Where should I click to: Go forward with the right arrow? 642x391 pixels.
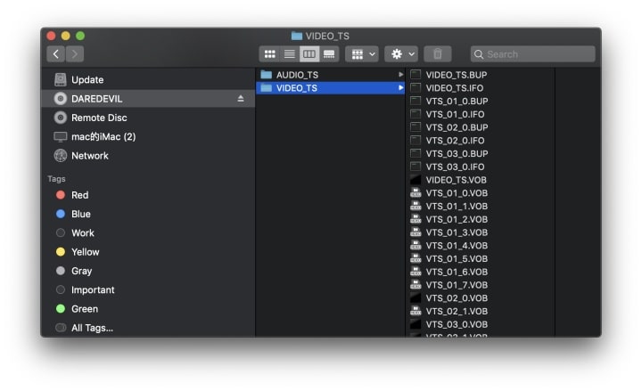75,54
